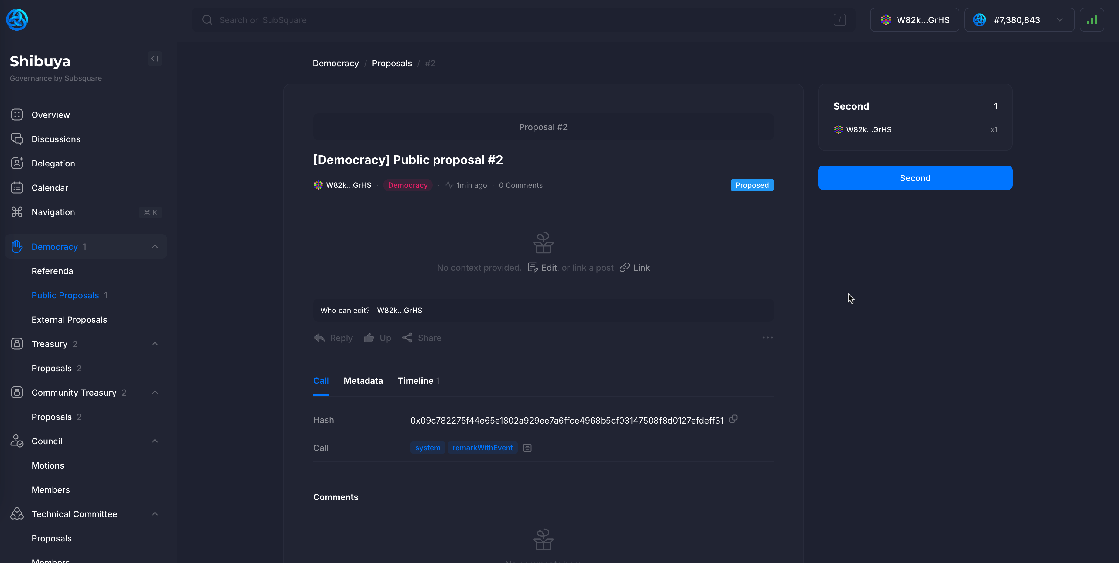Switch to the Timeline tab
Screen dimensions: 1119x563
click(415, 381)
